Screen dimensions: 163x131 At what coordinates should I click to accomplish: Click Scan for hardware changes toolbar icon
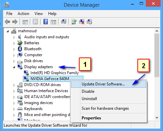coord(64,22)
